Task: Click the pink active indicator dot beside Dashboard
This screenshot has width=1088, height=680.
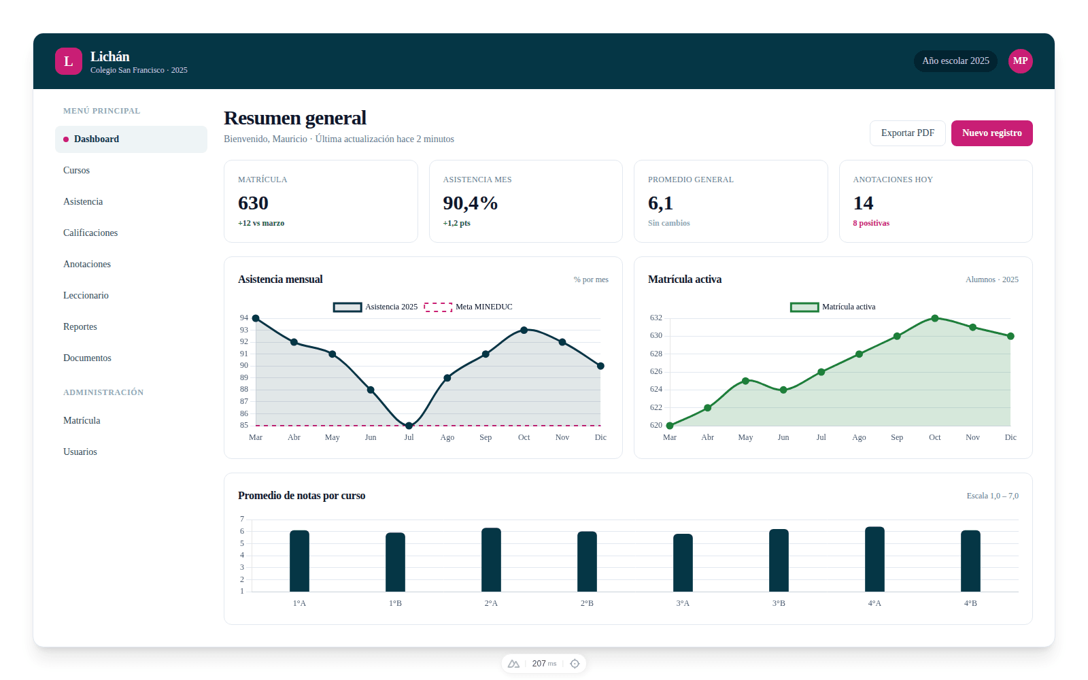Action: click(x=66, y=139)
